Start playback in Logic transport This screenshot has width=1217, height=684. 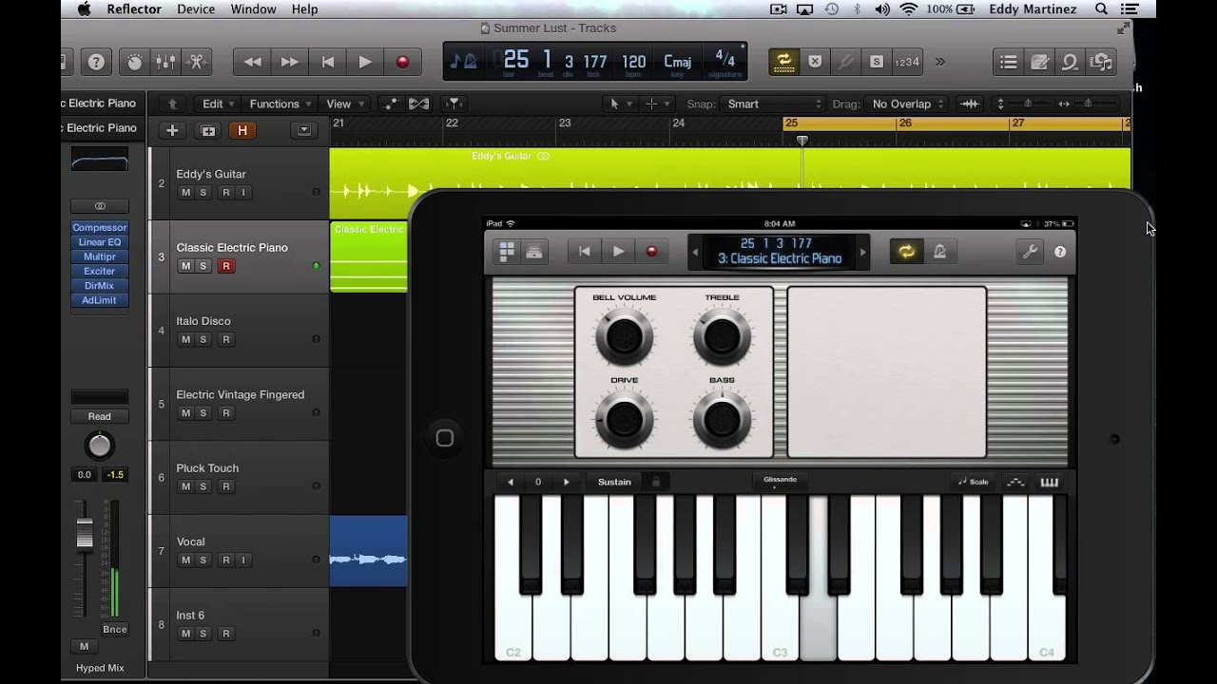point(365,62)
